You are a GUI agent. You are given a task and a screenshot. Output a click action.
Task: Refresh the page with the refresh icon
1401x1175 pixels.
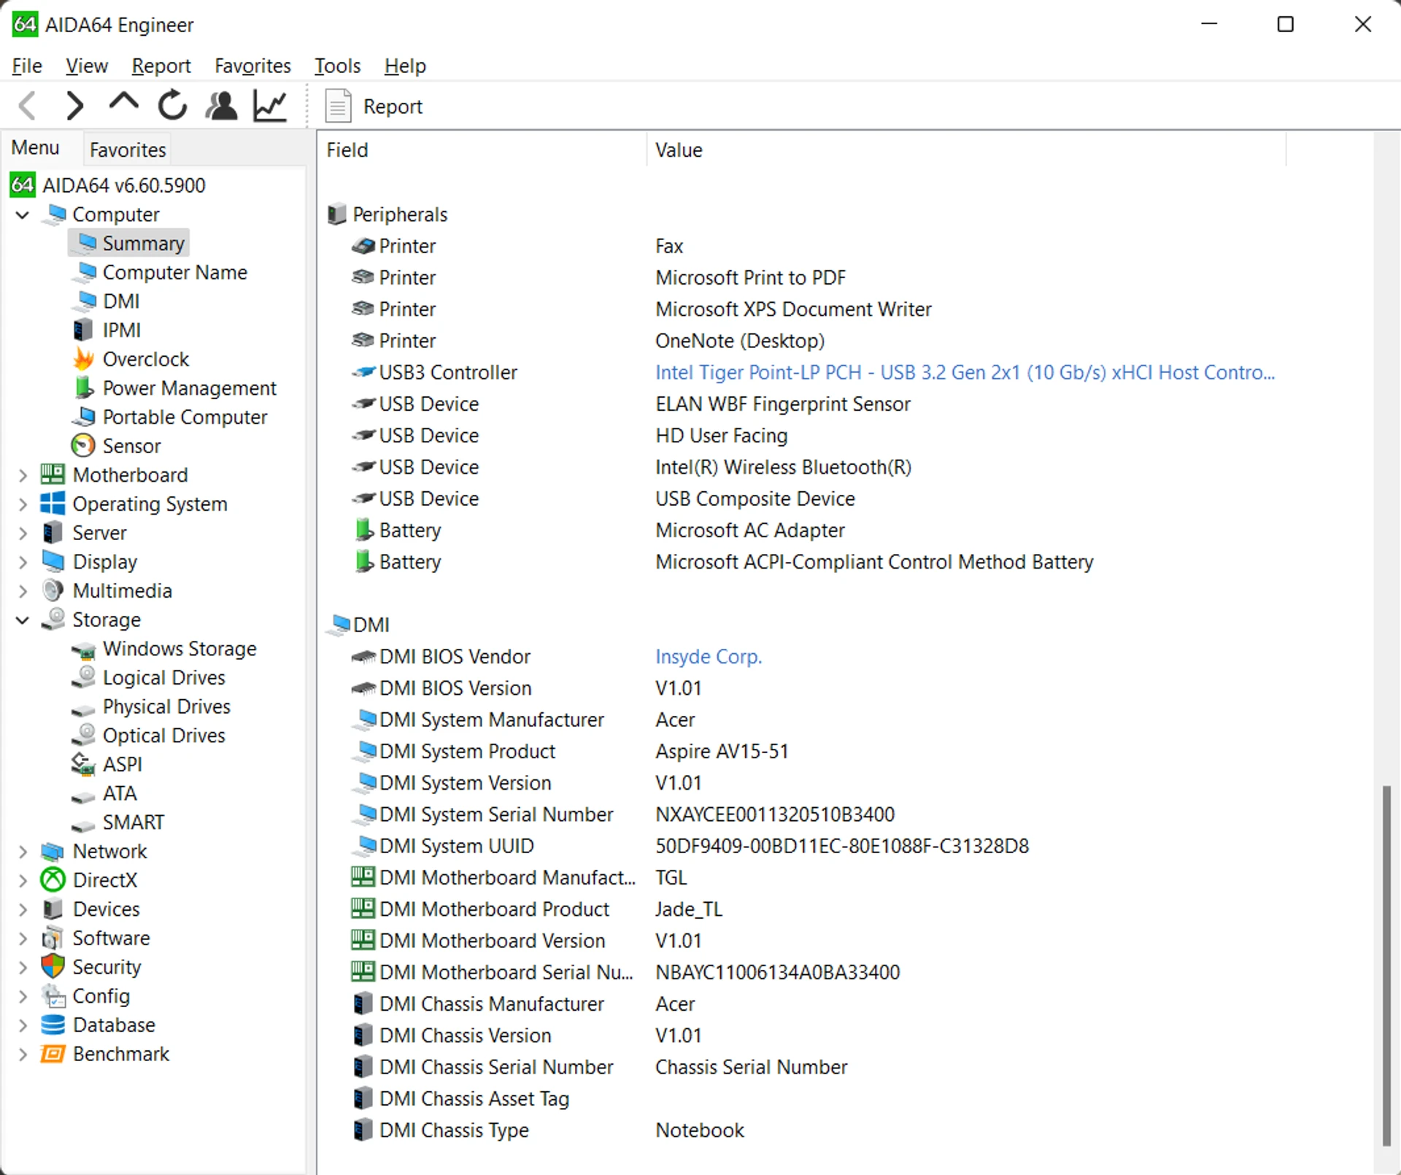pos(172,106)
